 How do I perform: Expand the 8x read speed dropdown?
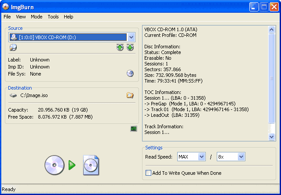point(241,156)
